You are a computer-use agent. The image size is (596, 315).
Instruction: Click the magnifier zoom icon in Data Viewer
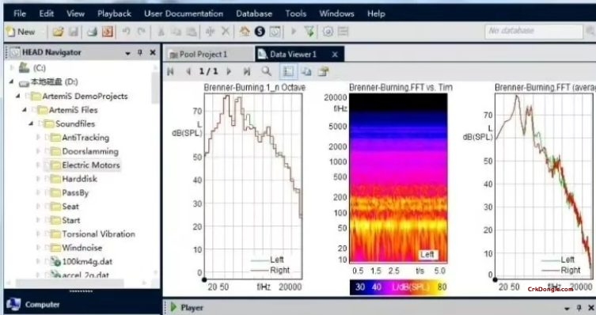(x=267, y=71)
